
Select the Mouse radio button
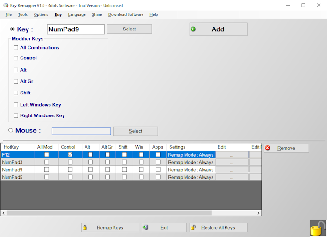[x=11, y=131]
